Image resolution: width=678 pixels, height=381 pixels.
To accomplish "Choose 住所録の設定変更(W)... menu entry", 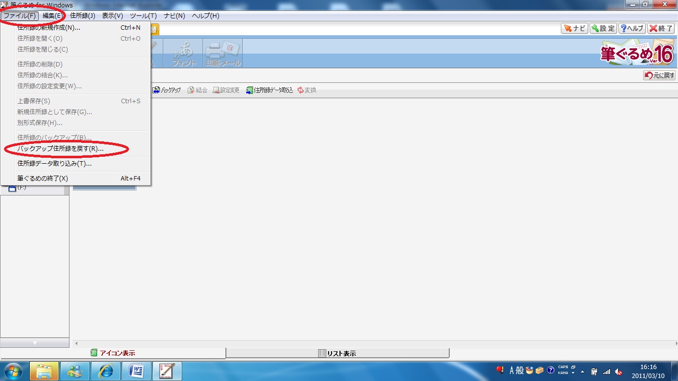I will coord(76,86).
